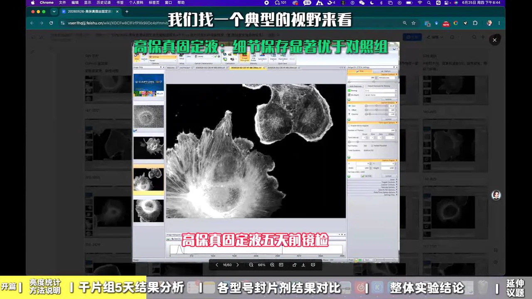Open Spotlight search in menu bar

pyautogui.click(x=429, y=2)
